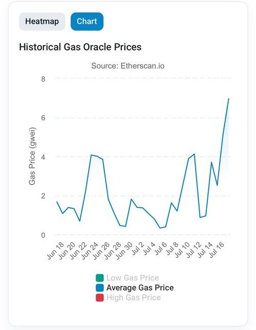Click the Jun 24 x-axis label
Viewport: 256px width, 330px height.
90,251
